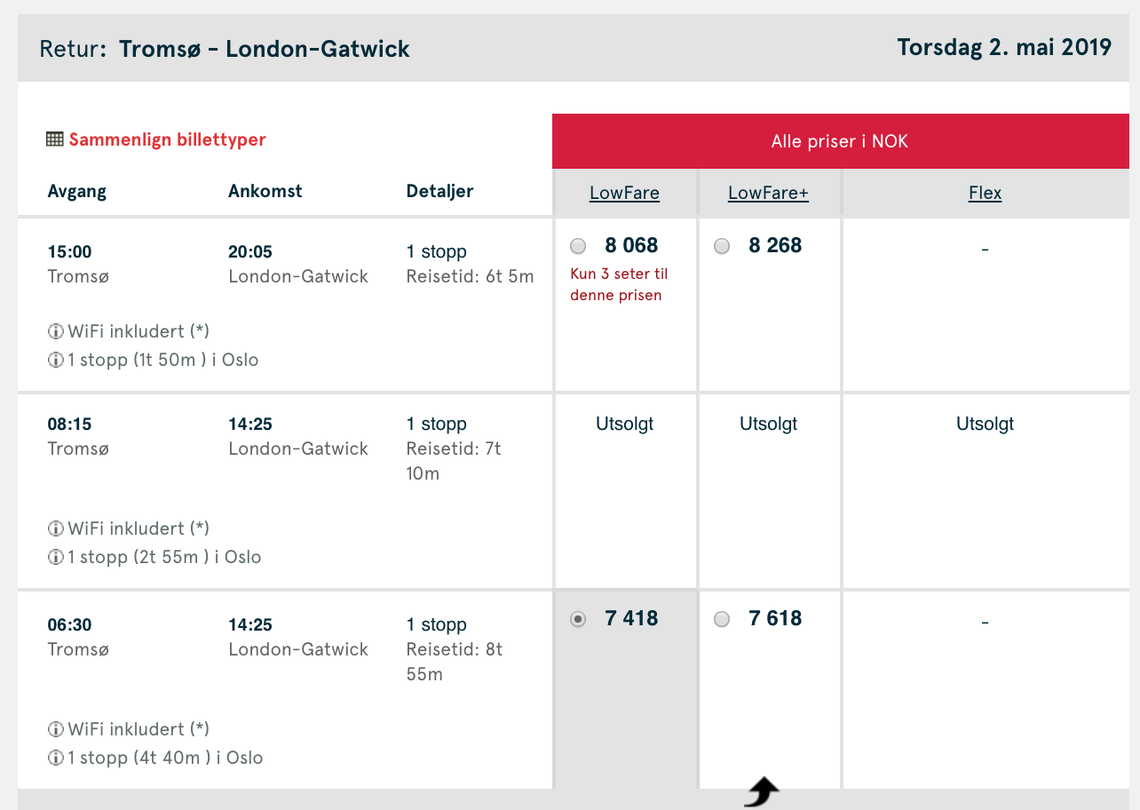This screenshot has height=810, width=1140.
Task: Click stop info icon for 1t 50m Oslo layover
Action: (56, 361)
